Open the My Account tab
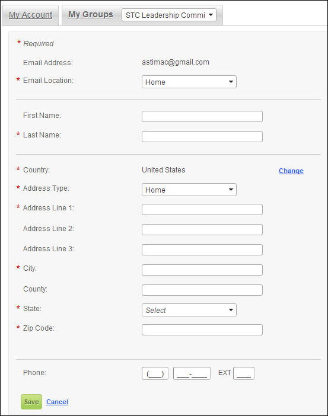The image size is (328, 416). 30,15
